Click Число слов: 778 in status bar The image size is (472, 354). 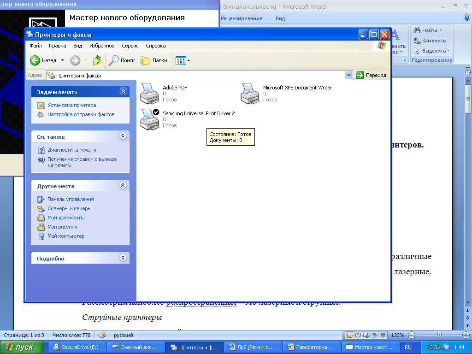click(71, 335)
